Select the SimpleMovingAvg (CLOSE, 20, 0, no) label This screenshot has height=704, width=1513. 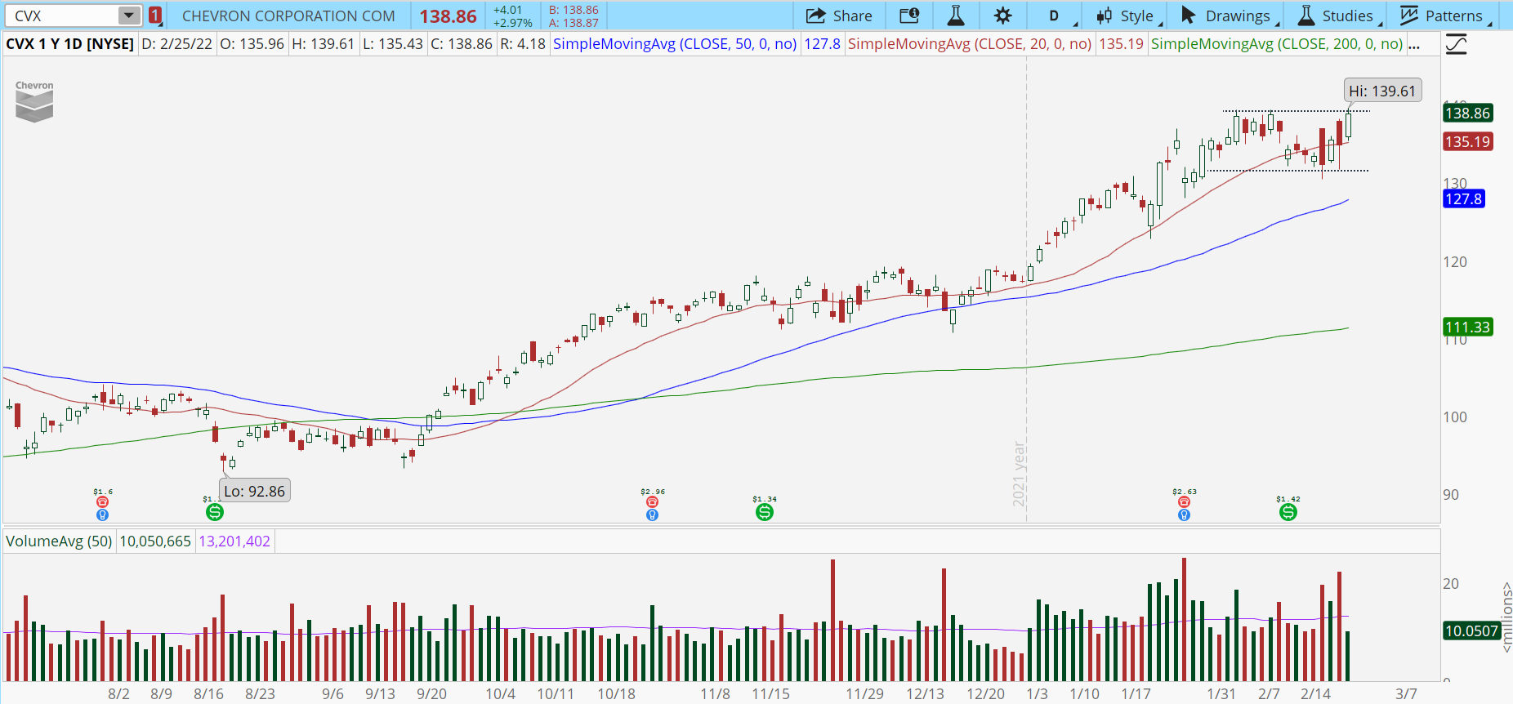click(x=970, y=44)
